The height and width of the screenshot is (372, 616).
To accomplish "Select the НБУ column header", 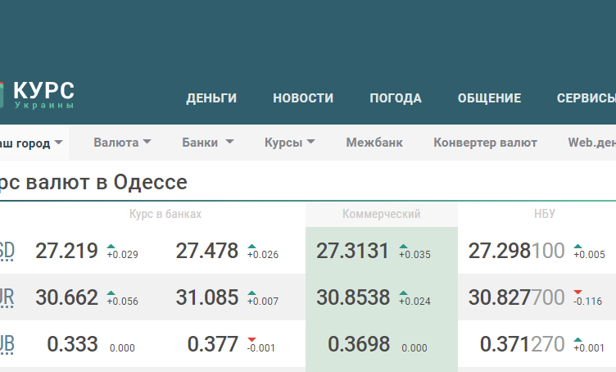I will (545, 214).
